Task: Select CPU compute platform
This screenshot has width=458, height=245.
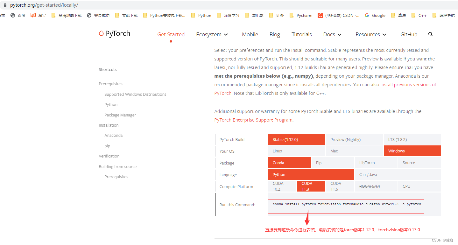Action: [419, 186]
